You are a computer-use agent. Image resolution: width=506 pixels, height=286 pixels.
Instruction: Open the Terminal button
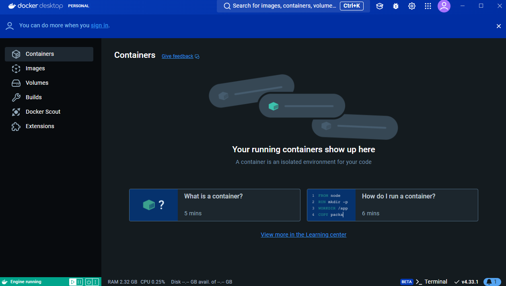431,282
